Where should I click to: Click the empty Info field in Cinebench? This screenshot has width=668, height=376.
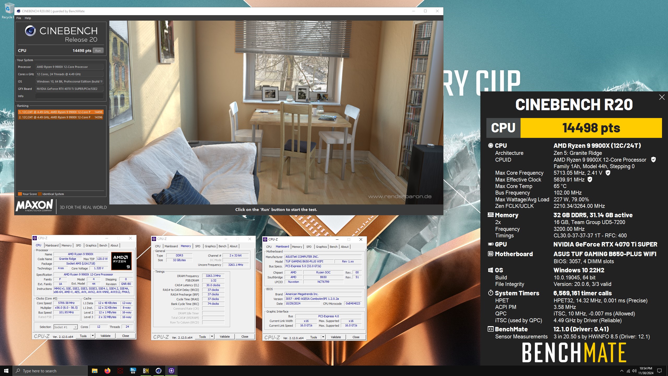69,96
